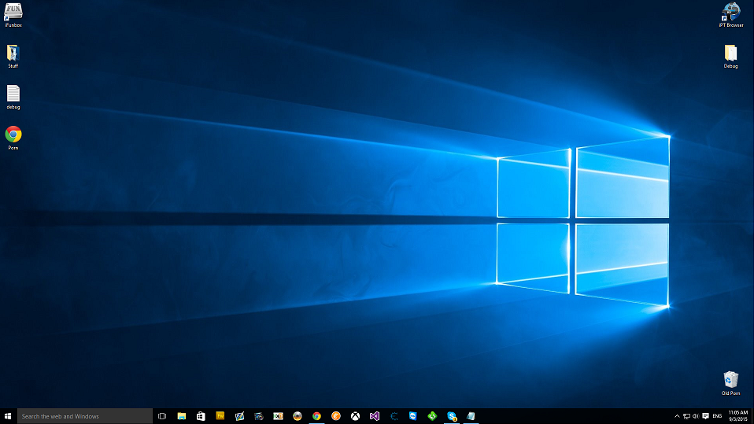Select the debug text file icon
The image size is (754, 424).
[13, 94]
